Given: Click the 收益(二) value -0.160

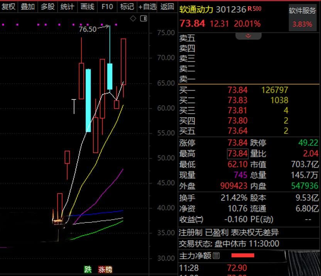Looking at the screenshot, I should pyautogui.click(x=236, y=220).
